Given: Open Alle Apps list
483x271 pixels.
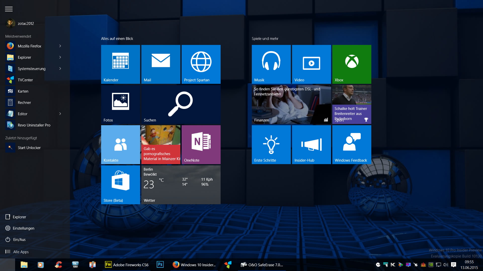Looking at the screenshot, I should pyautogui.click(x=17, y=252).
